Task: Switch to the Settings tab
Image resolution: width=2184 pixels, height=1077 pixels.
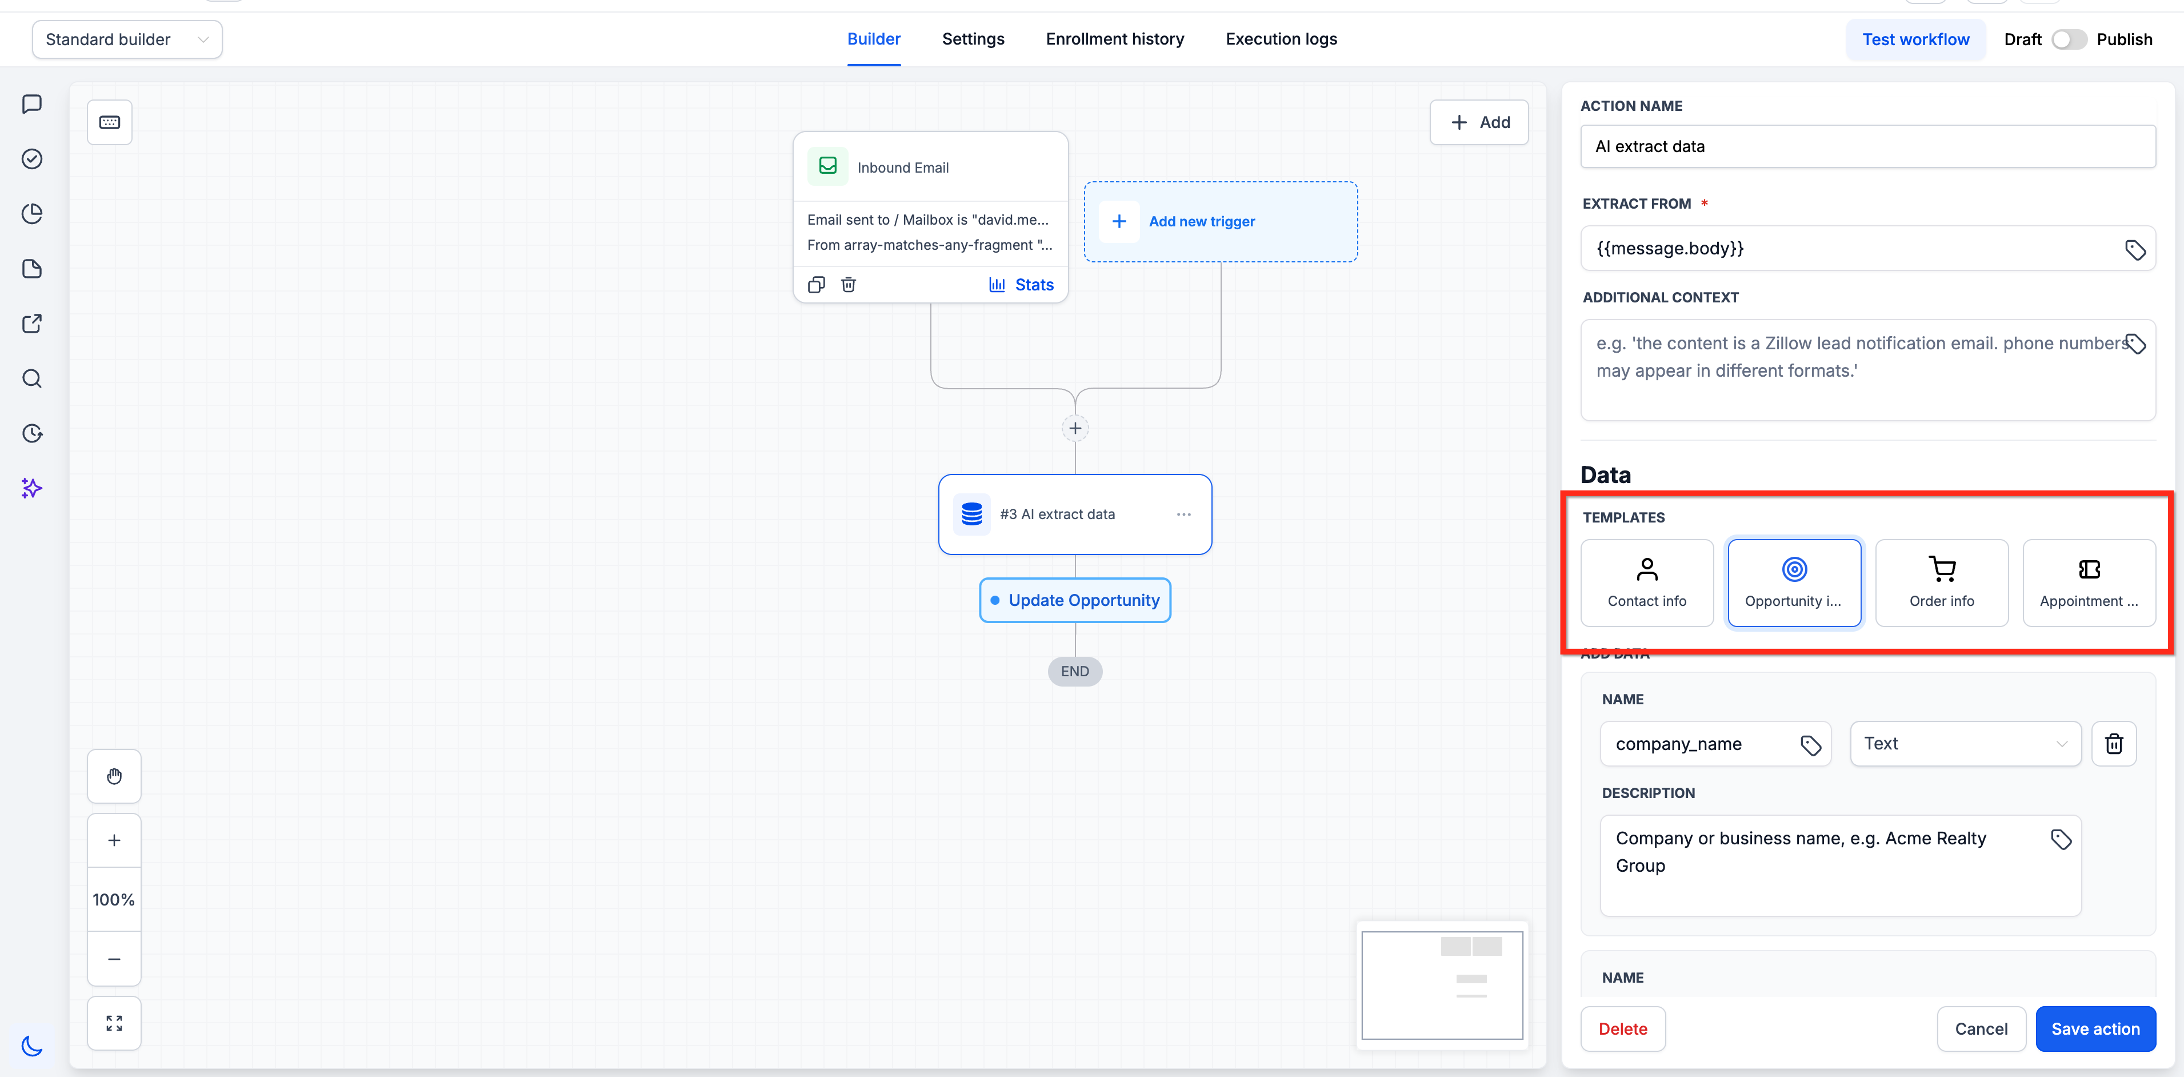Action: [x=973, y=39]
